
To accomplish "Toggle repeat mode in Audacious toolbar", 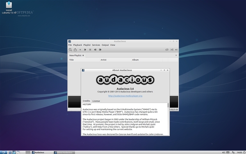I will tap(167, 50).
